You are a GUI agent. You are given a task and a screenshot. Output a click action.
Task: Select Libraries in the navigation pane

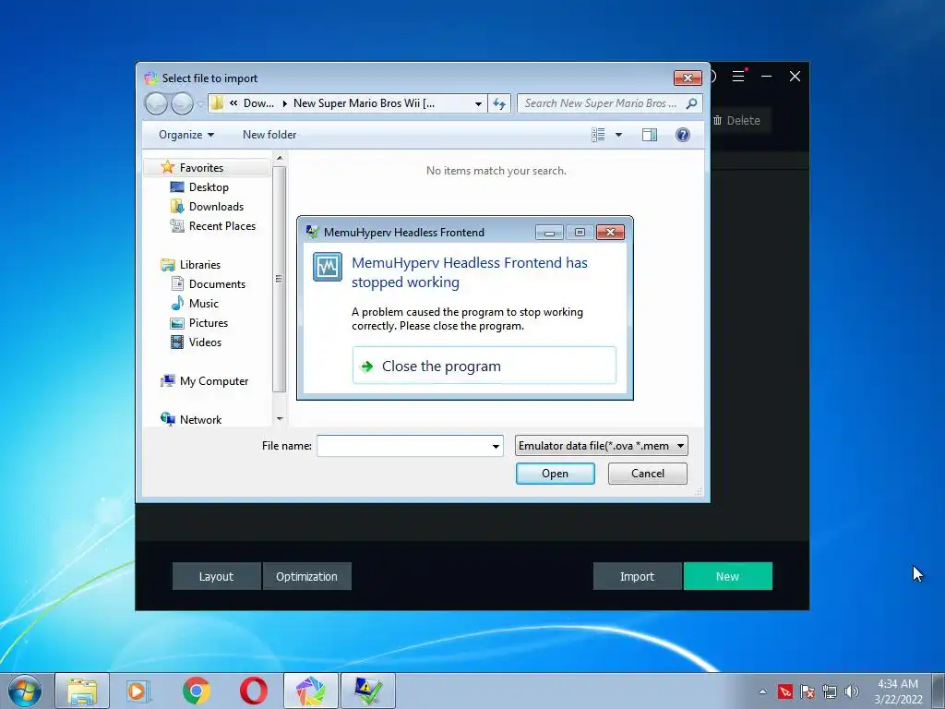click(200, 265)
